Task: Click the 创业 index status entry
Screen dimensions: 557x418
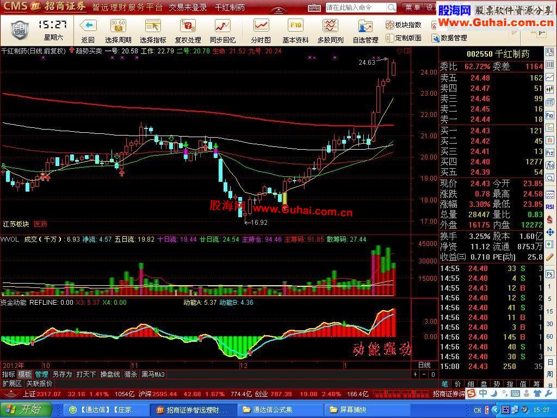Action: (312, 394)
